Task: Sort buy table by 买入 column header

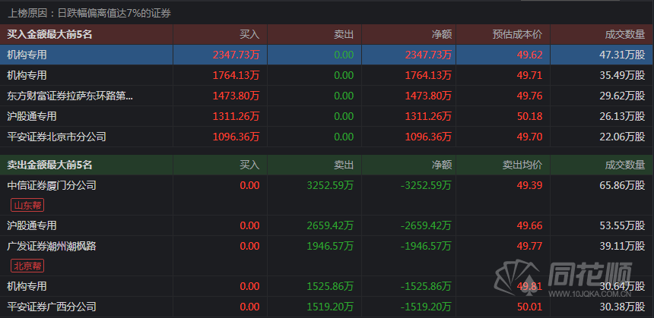Action: (x=249, y=35)
